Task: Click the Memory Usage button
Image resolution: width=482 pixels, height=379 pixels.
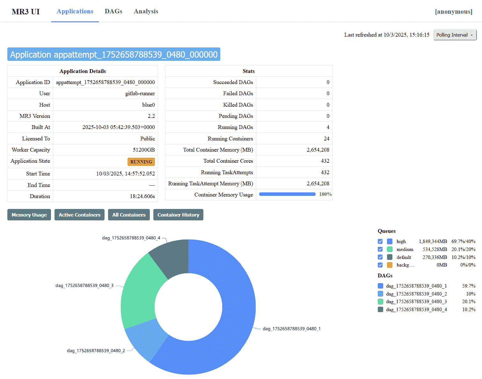Action: pyautogui.click(x=29, y=215)
